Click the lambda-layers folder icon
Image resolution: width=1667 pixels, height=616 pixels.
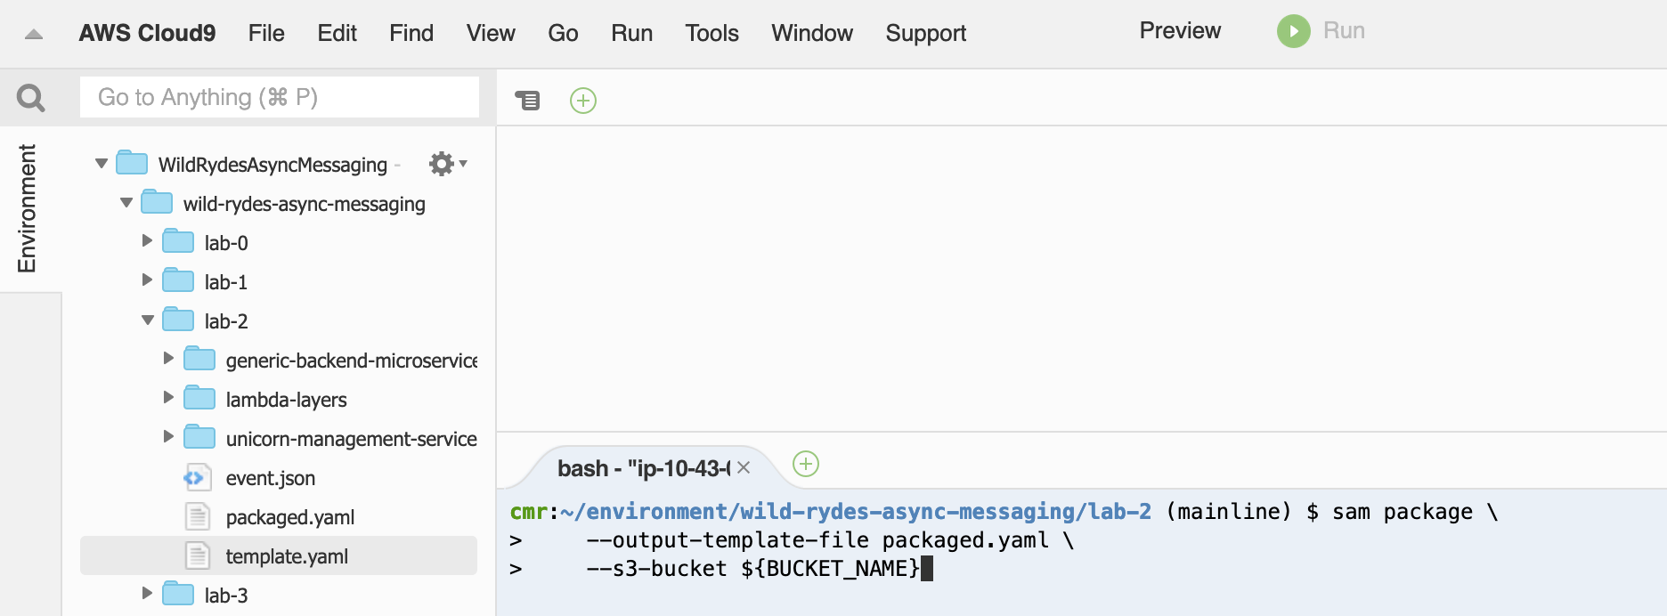199,398
